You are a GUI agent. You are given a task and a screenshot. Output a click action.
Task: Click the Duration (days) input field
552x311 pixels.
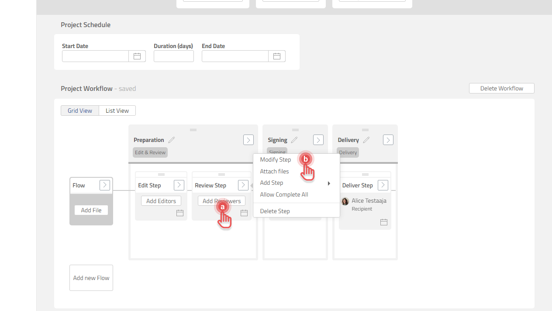tap(173, 56)
